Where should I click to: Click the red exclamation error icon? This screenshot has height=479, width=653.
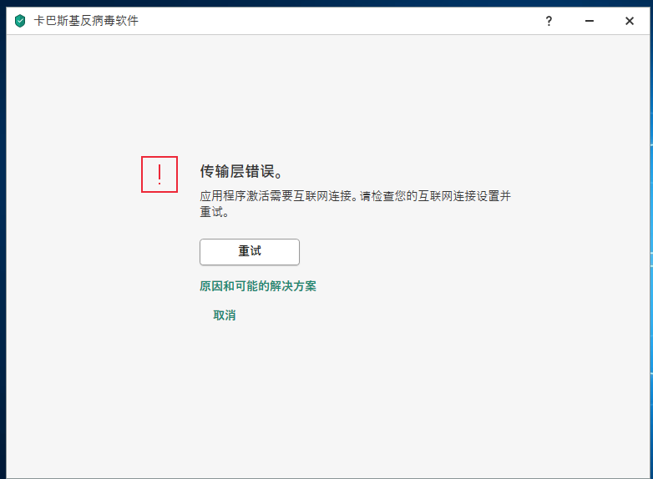[159, 174]
